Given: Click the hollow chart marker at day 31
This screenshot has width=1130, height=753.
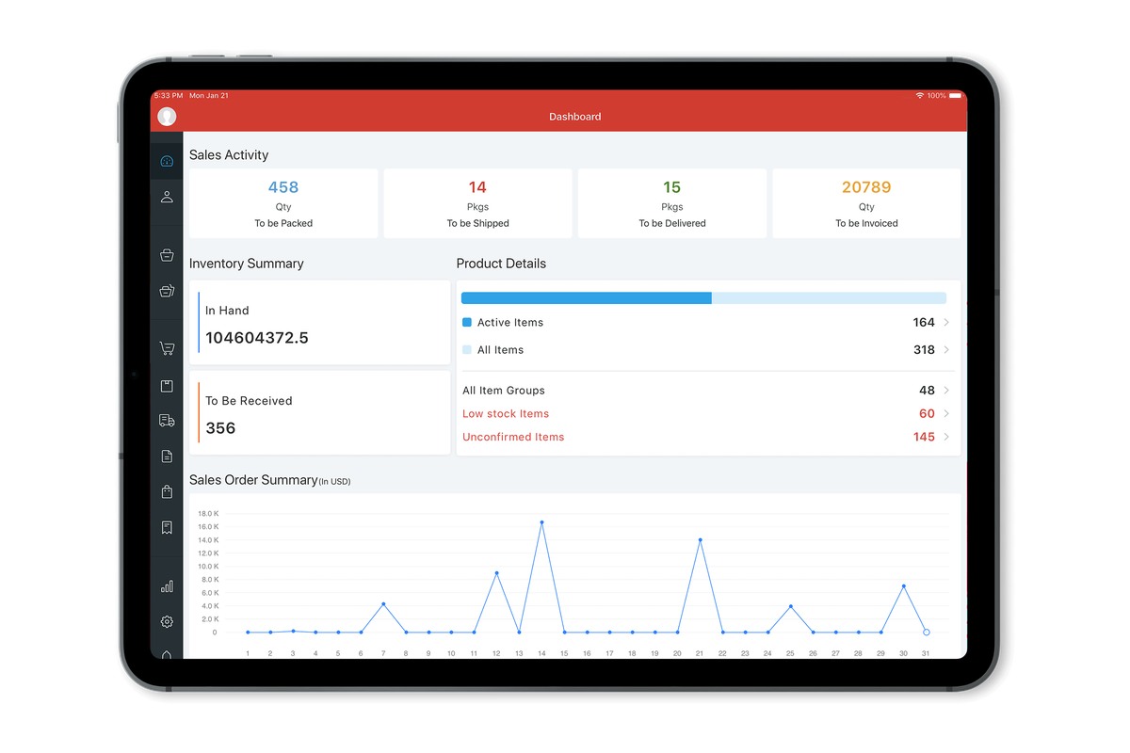Looking at the screenshot, I should [x=926, y=633].
